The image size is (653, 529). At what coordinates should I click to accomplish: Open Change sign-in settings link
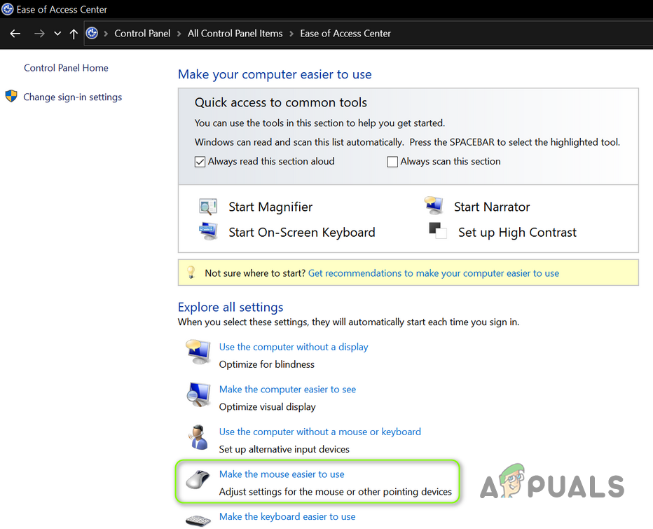pyautogui.click(x=72, y=97)
